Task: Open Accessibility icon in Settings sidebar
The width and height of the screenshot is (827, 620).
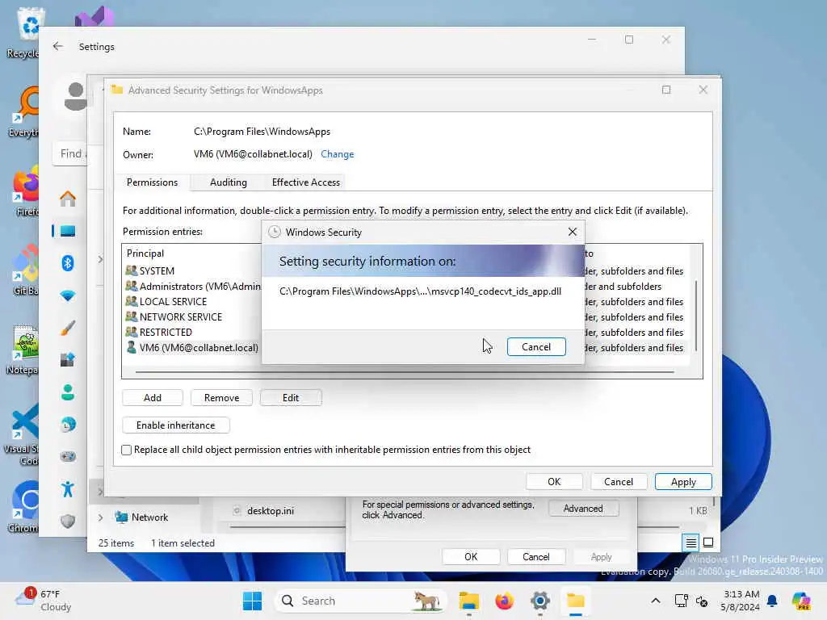Action: pyautogui.click(x=68, y=489)
